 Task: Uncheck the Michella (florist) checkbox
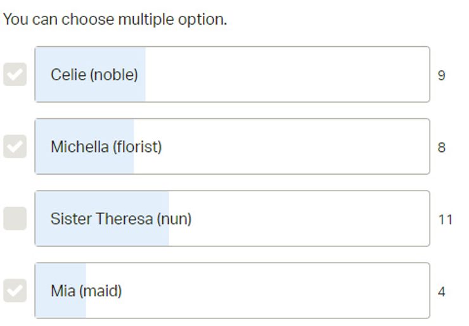click(x=15, y=147)
